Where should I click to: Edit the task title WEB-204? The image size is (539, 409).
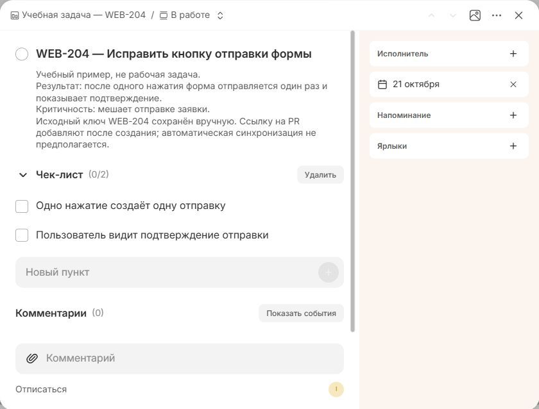(174, 54)
